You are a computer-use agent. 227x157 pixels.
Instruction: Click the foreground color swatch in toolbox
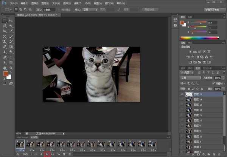point(6,74)
